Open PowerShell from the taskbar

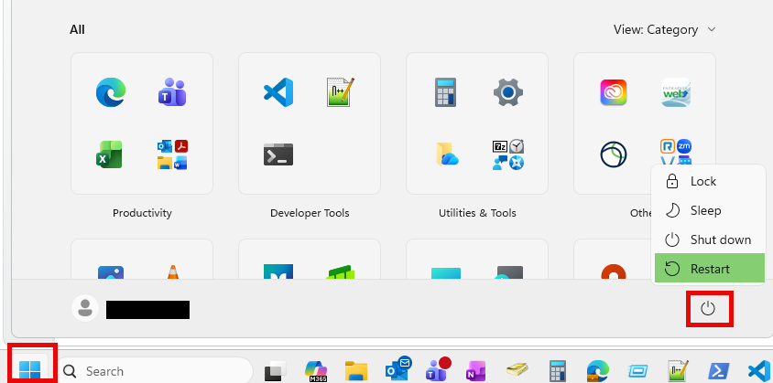[718, 371]
